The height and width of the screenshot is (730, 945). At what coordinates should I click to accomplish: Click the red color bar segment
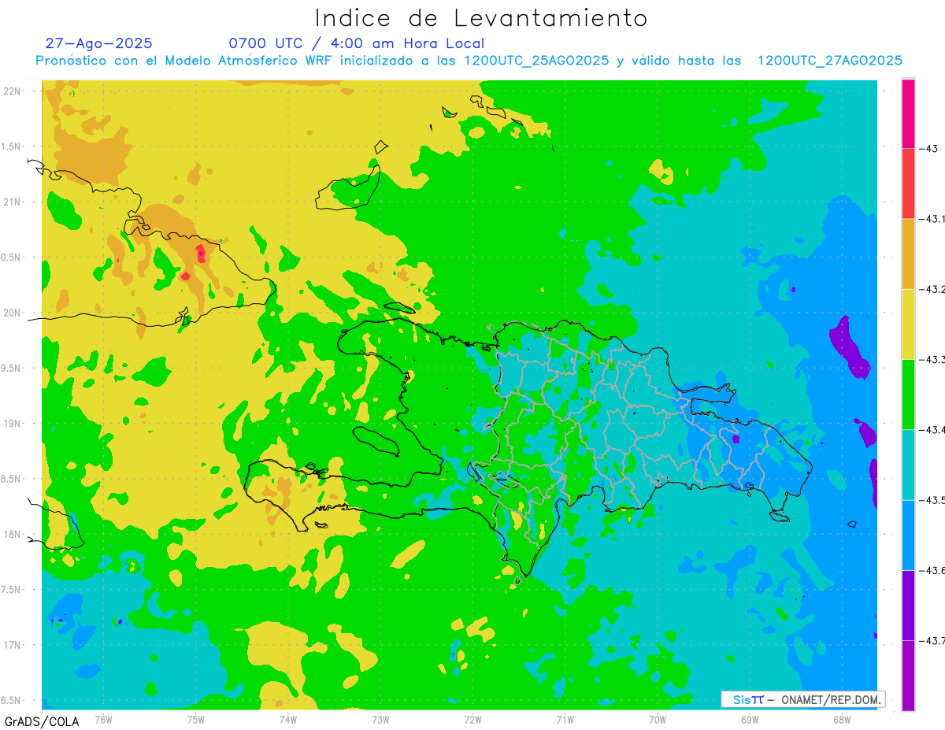pyautogui.click(x=908, y=183)
